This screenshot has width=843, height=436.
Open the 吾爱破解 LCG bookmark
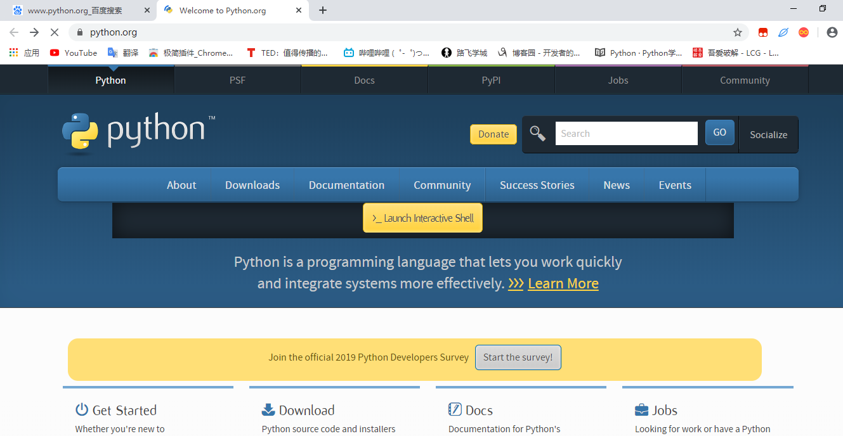tap(736, 53)
